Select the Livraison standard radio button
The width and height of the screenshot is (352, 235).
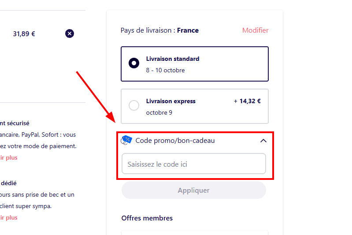[x=134, y=63]
